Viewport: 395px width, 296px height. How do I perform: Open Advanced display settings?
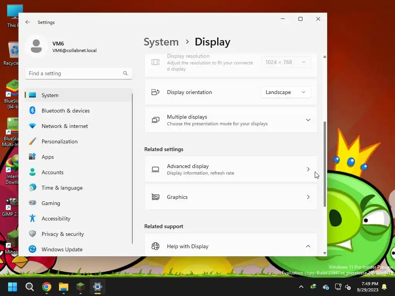231,170
